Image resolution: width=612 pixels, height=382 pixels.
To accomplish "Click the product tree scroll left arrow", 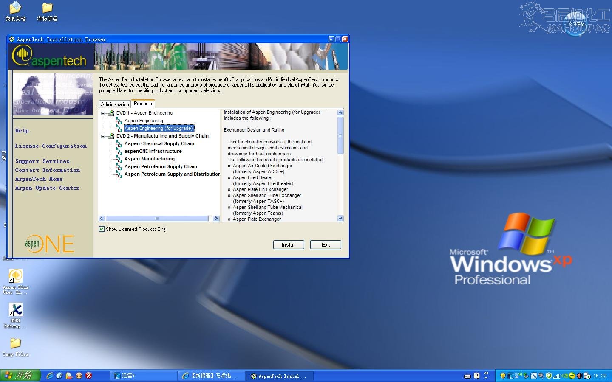I will pos(102,219).
